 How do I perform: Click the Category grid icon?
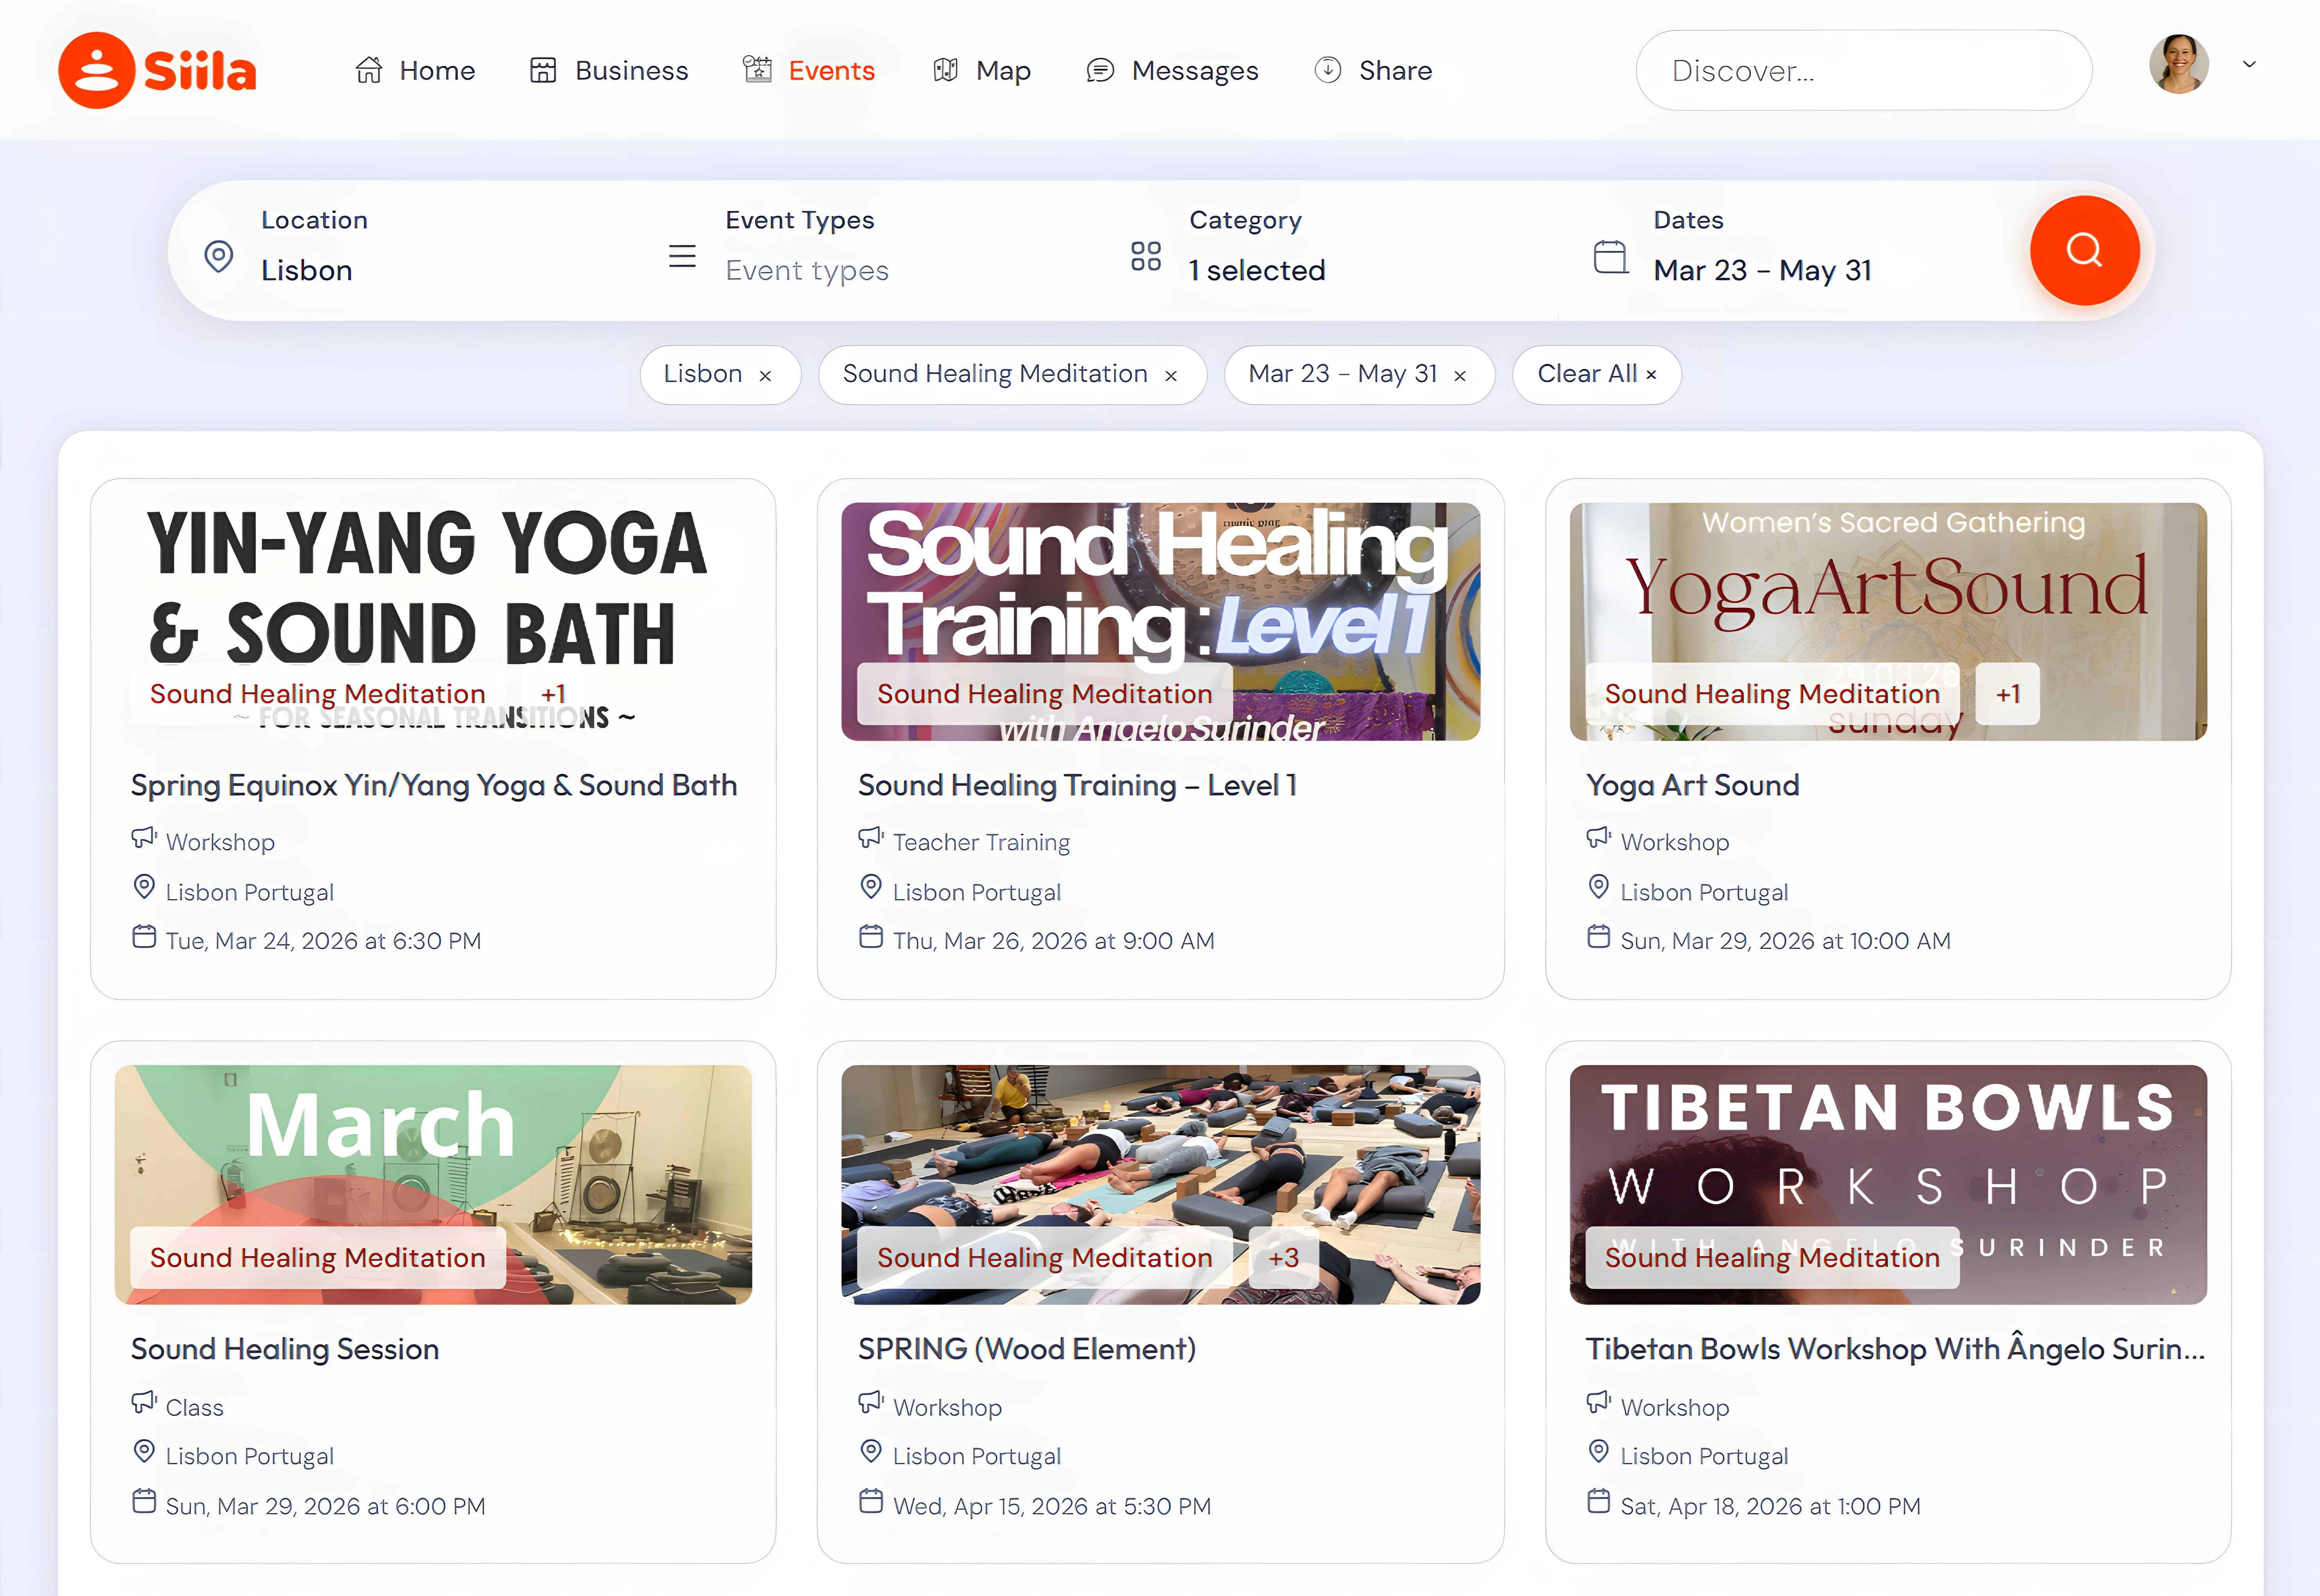click(x=1146, y=257)
